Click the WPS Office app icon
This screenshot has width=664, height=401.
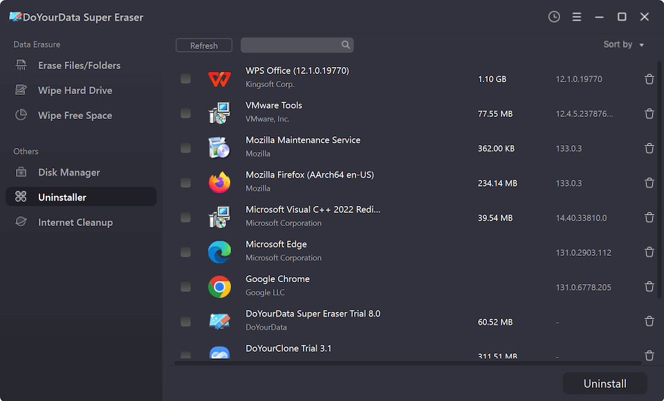pos(219,80)
